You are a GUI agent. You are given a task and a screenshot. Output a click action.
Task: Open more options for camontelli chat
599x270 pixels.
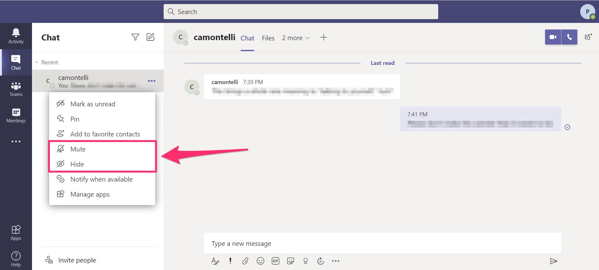(152, 81)
